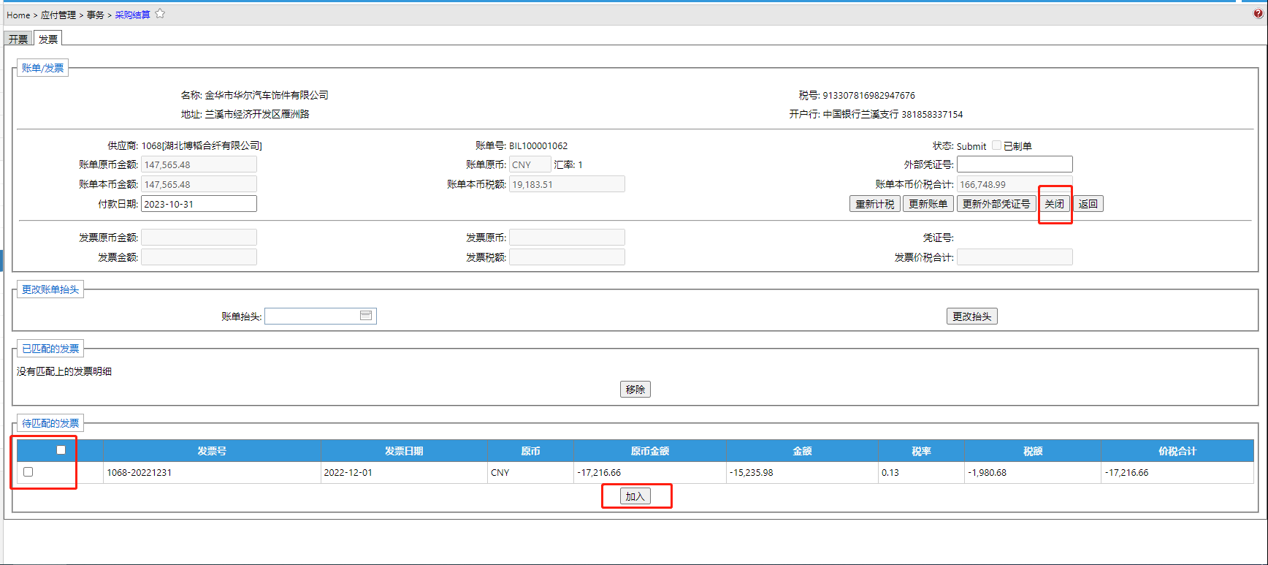The height and width of the screenshot is (565, 1268).
Task: Switch to the 开票 tab
Action: (x=18, y=39)
